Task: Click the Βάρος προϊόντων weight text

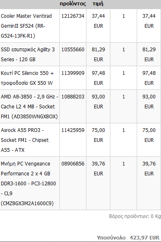Action: [135, 216]
